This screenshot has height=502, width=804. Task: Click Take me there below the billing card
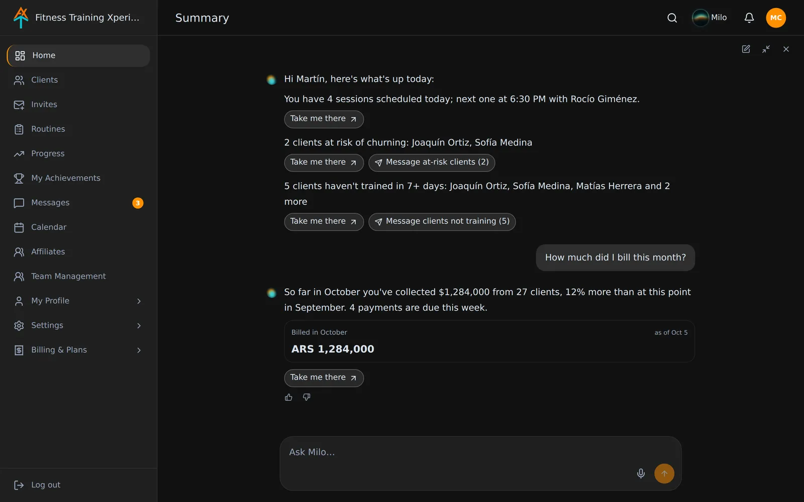click(324, 378)
